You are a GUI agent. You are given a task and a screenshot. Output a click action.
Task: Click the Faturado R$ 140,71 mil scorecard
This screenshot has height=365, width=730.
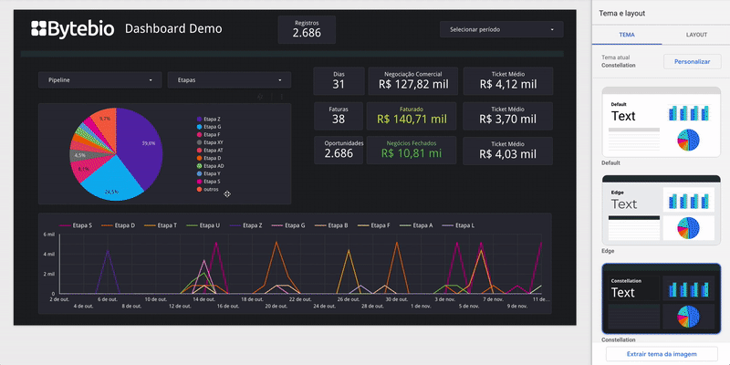point(412,114)
